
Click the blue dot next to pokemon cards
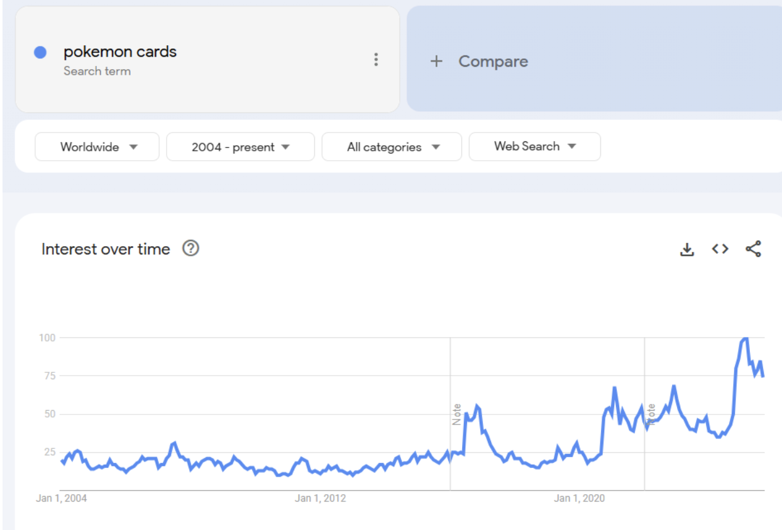pyautogui.click(x=40, y=53)
